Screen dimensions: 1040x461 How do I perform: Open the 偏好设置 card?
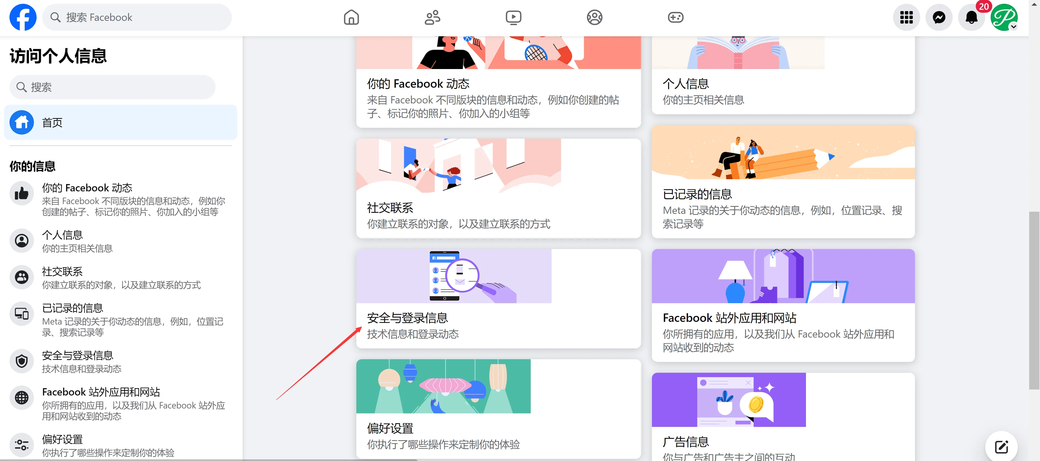[498, 408]
